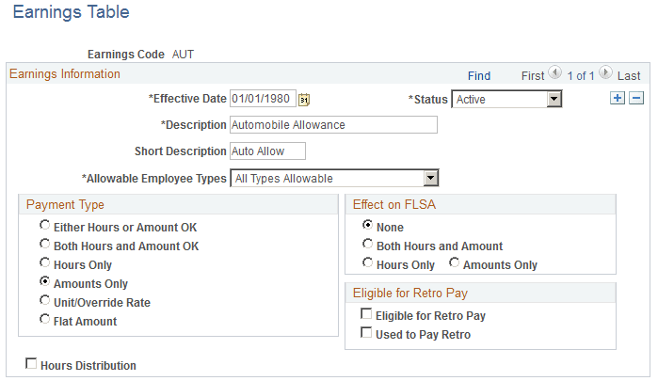Click the Find link
This screenshot has width=658, height=381.
[478, 75]
